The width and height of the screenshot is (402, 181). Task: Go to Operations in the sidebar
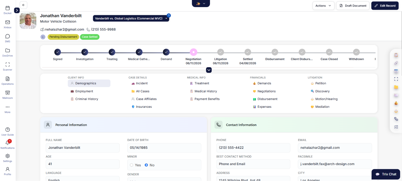coord(8,81)
